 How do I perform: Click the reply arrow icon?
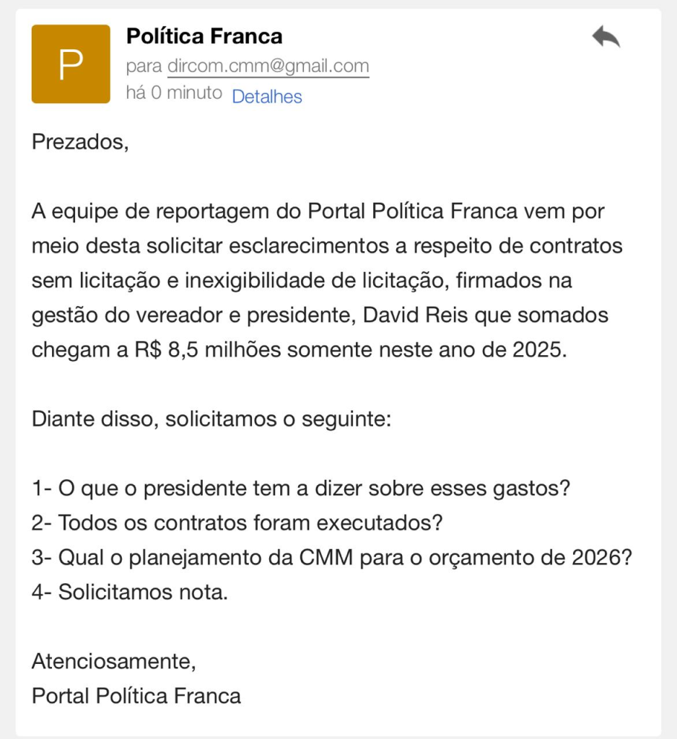(606, 37)
